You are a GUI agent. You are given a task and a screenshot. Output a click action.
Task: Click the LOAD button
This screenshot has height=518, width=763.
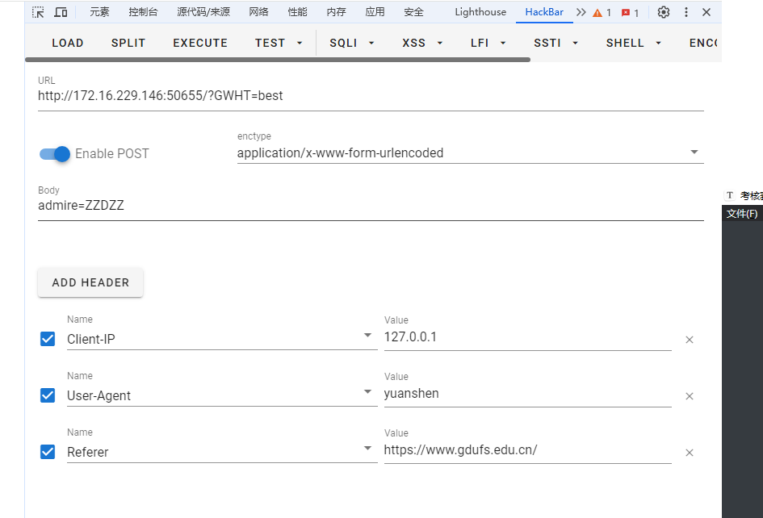point(68,44)
